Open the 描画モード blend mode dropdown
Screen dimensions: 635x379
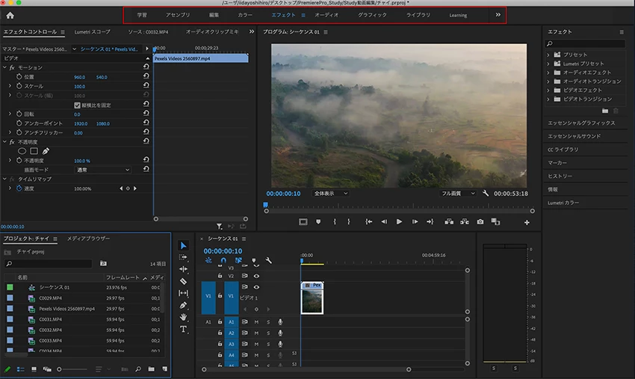click(x=102, y=170)
